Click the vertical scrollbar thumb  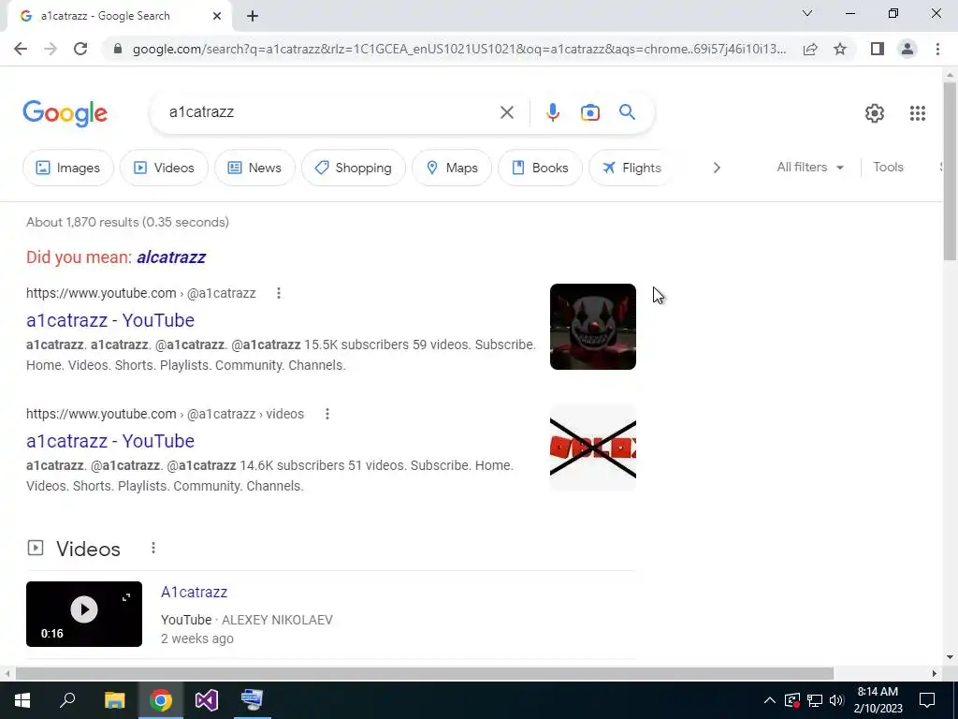[949, 171]
